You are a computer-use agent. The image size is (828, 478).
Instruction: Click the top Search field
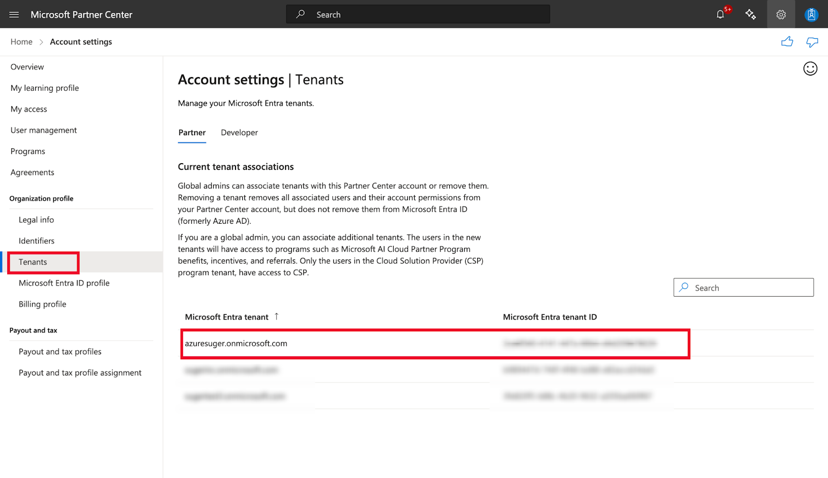418,15
